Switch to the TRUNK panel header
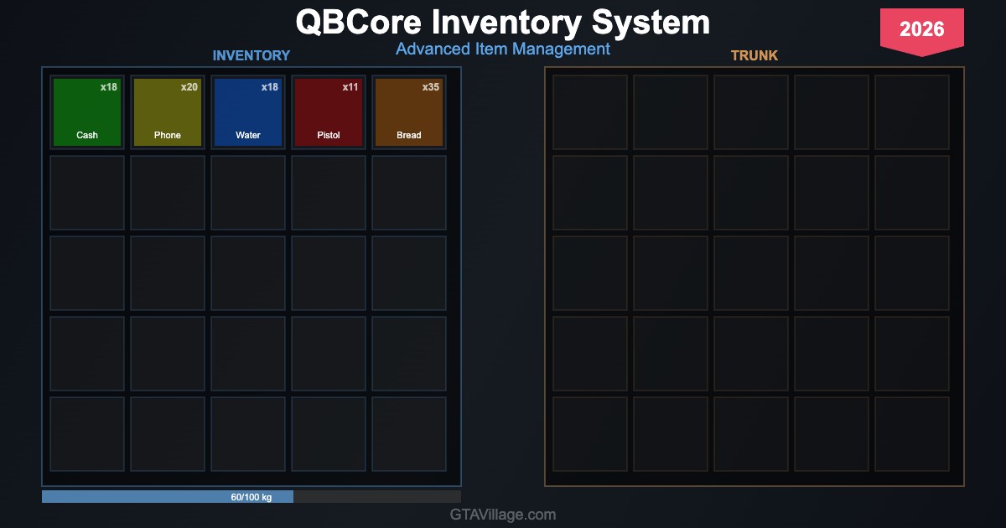The height and width of the screenshot is (528, 1006). (x=754, y=55)
